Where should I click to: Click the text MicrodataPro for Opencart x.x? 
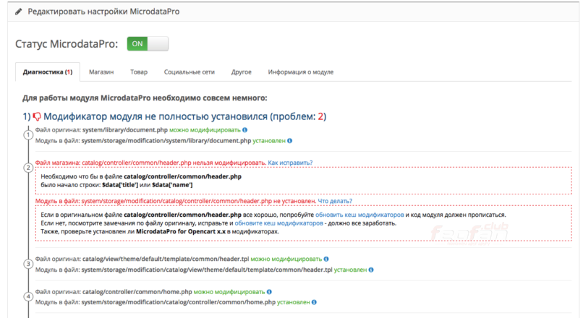tap(181, 231)
